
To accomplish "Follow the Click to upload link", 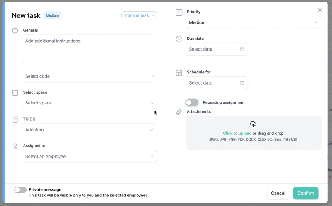I will pyautogui.click(x=237, y=133).
